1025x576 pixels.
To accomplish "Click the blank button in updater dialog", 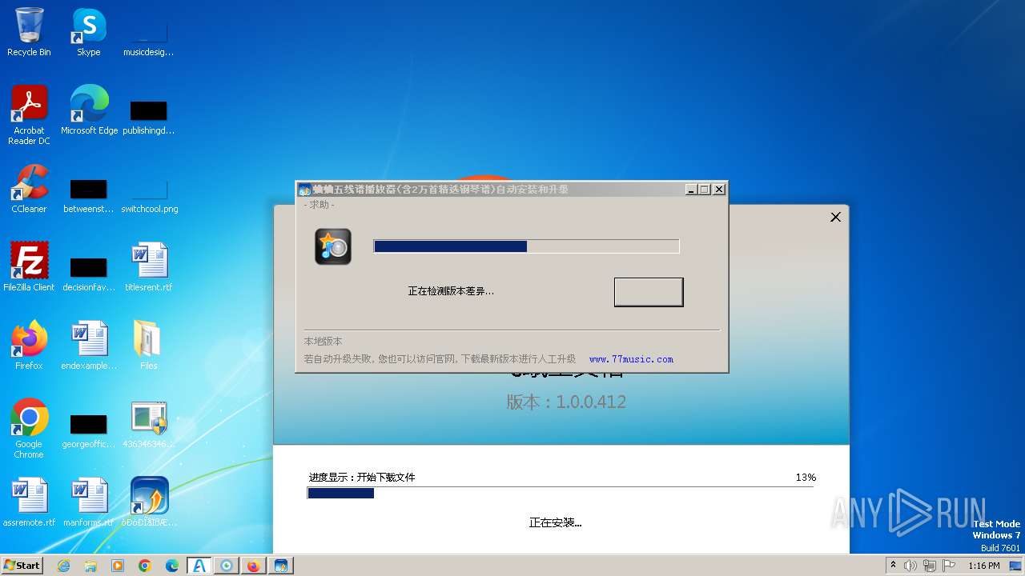I will (x=649, y=292).
